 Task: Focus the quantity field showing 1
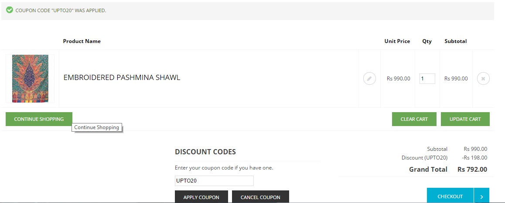pos(427,79)
